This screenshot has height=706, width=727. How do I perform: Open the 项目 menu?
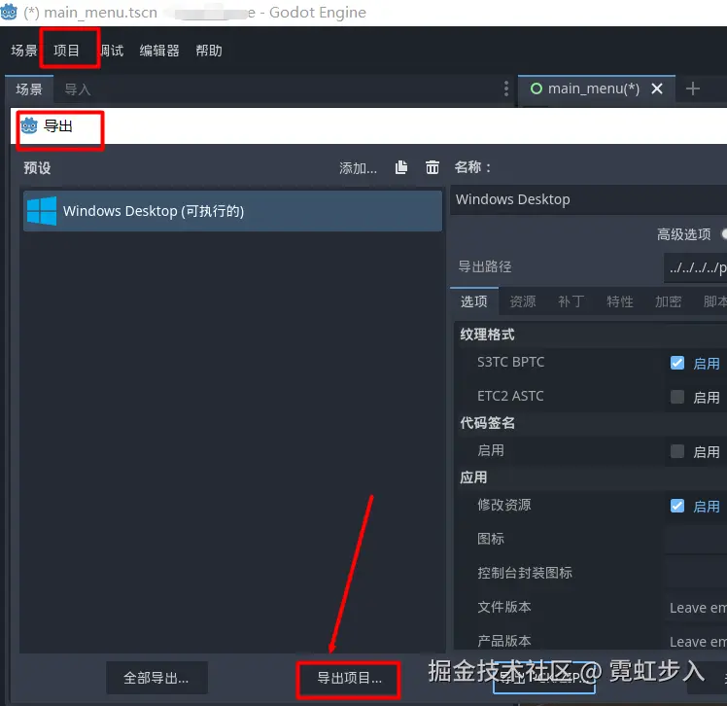click(x=66, y=51)
